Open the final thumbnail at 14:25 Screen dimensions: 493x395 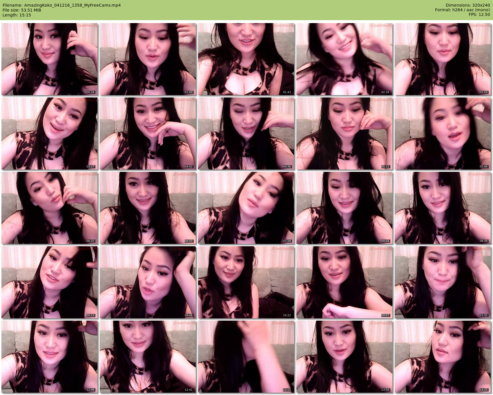coord(443,357)
